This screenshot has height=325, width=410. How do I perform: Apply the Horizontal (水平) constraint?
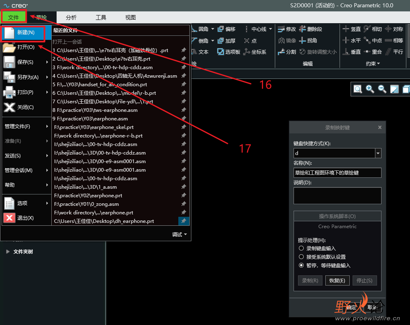click(352, 41)
